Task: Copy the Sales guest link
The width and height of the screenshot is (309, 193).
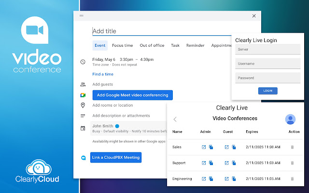Action: [234, 147]
